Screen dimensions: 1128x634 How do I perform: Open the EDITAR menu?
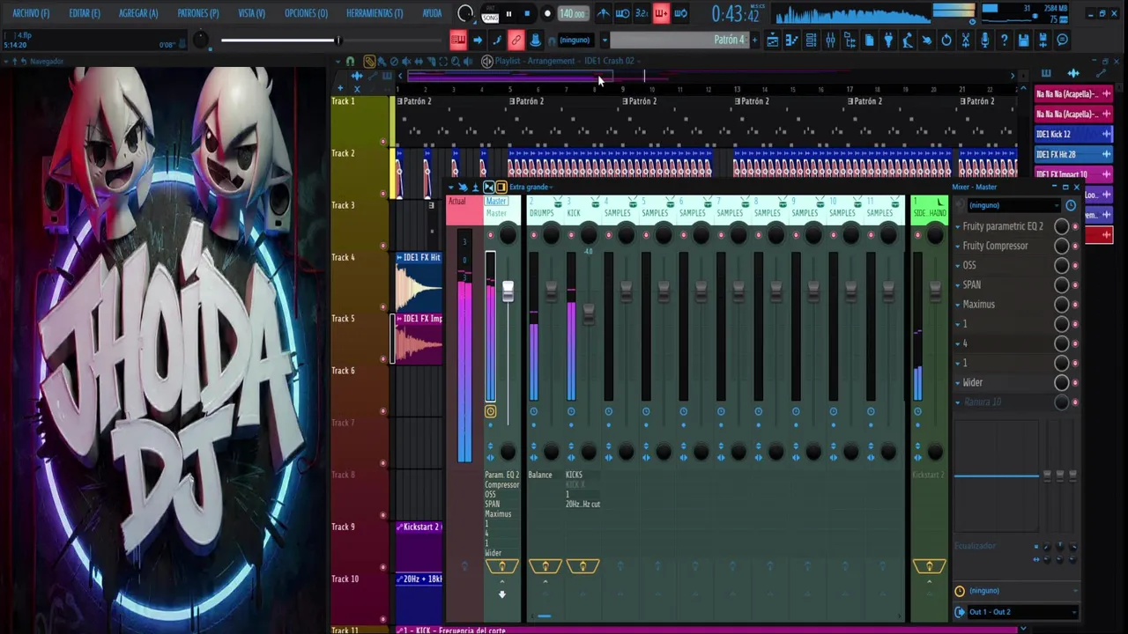pyautogui.click(x=85, y=13)
